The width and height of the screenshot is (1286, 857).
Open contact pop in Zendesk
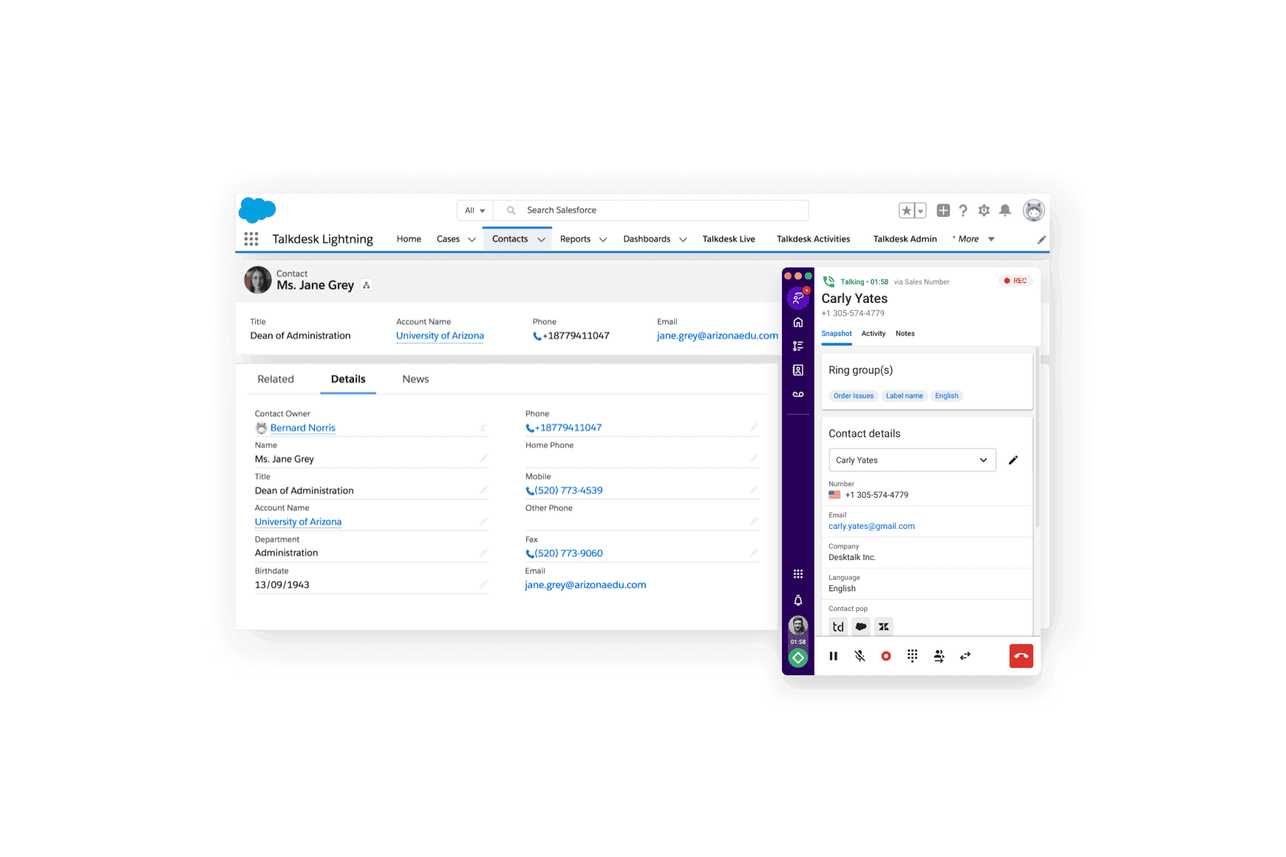pyautogui.click(x=884, y=626)
